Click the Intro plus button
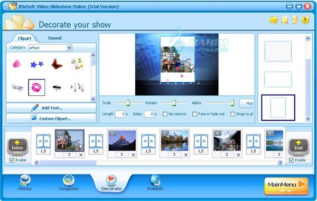317x201 pixels. pyautogui.click(x=17, y=147)
